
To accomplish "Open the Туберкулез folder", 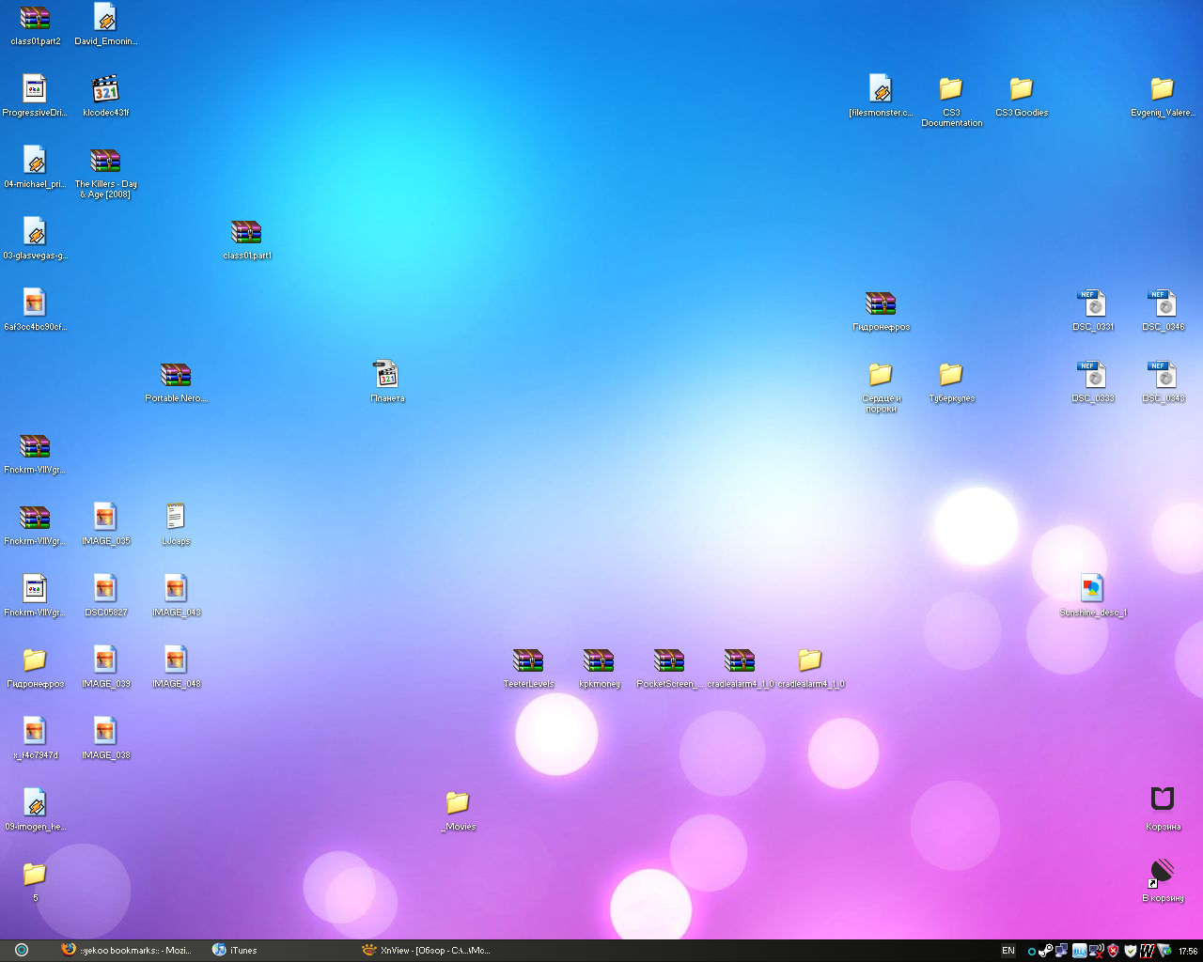I will click(x=951, y=376).
